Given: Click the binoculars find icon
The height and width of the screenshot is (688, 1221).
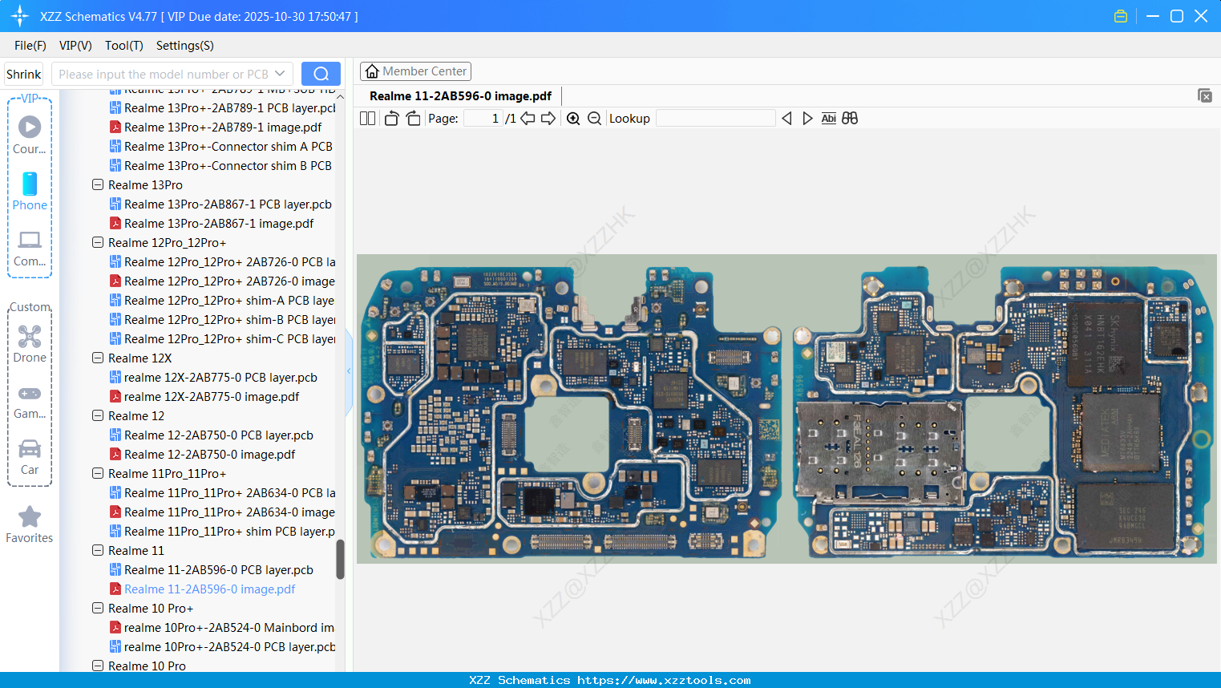Looking at the screenshot, I should tap(850, 119).
